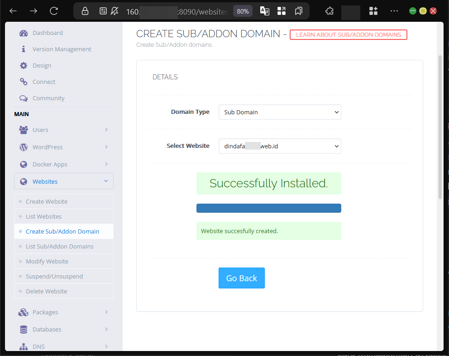
Task: Expand the Users submenu chevron
Action: point(106,130)
